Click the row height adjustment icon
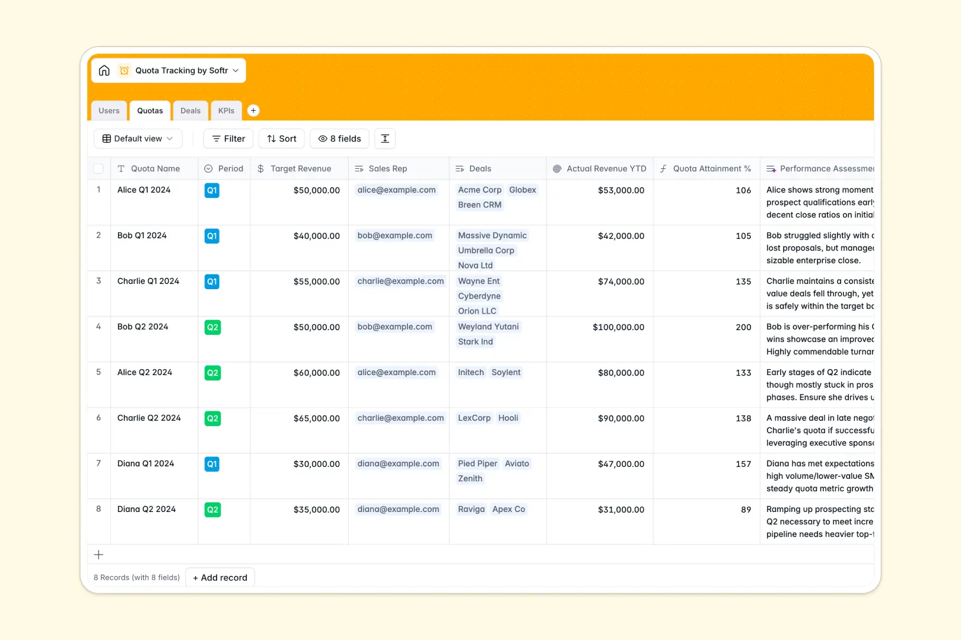Screen dimensions: 961x640 [x=384, y=138]
